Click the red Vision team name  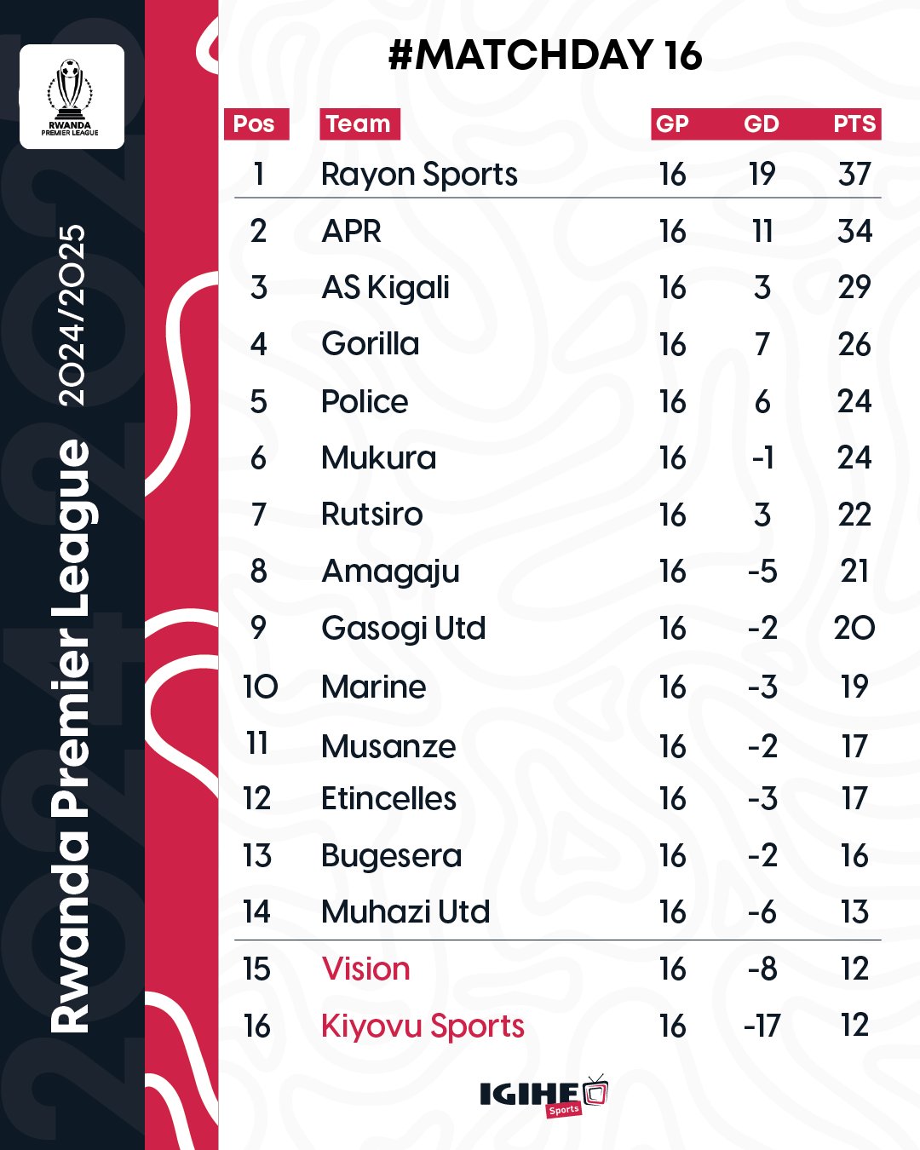[x=365, y=969]
